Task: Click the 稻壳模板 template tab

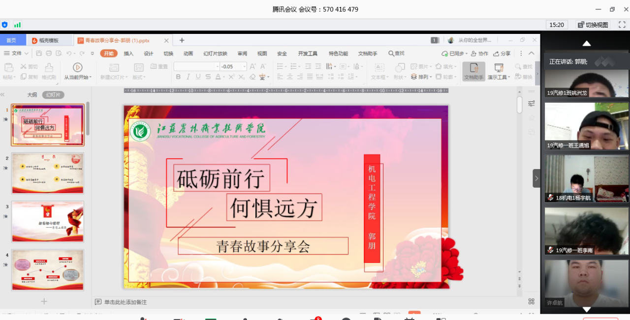Action: click(x=48, y=40)
